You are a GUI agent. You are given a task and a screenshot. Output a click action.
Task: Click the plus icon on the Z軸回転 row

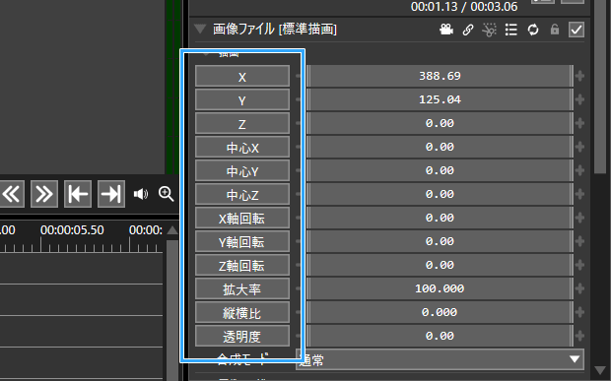(x=579, y=265)
